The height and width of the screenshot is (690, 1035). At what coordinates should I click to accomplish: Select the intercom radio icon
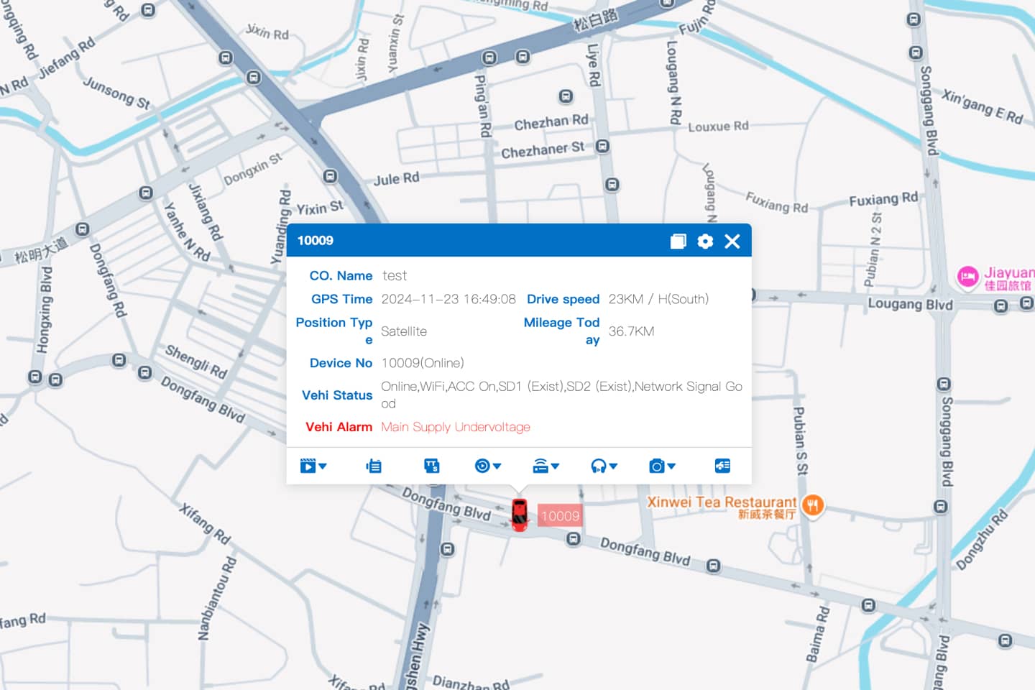click(374, 466)
